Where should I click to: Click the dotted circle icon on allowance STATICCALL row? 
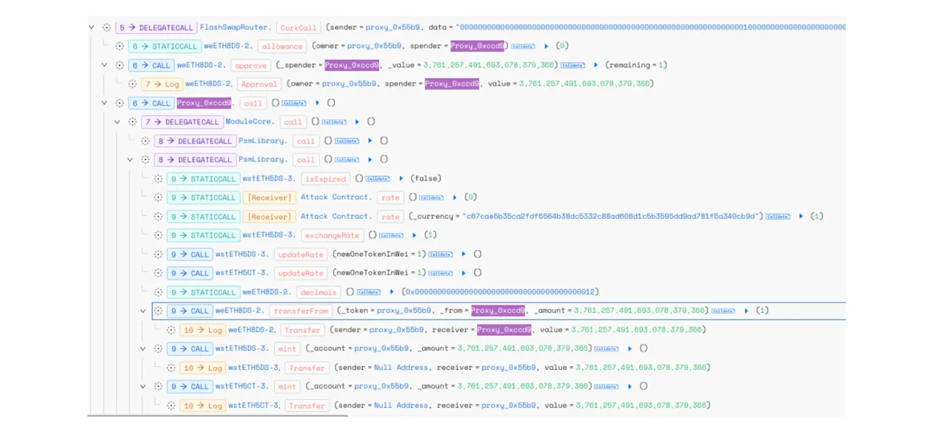coord(119,46)
